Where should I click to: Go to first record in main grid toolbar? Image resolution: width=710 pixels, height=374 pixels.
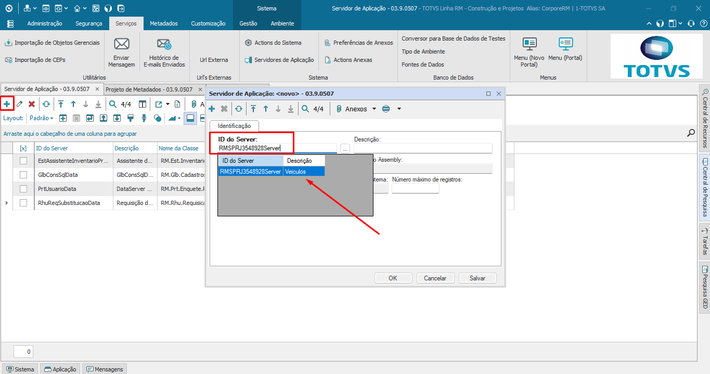point(61,104)
